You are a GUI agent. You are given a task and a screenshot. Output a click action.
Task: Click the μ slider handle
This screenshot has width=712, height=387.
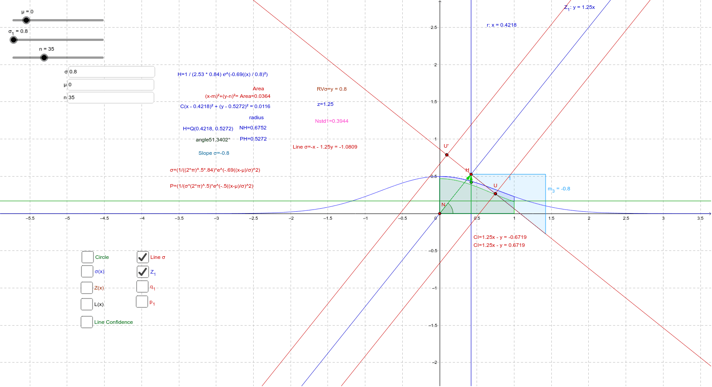click(26, 20)
